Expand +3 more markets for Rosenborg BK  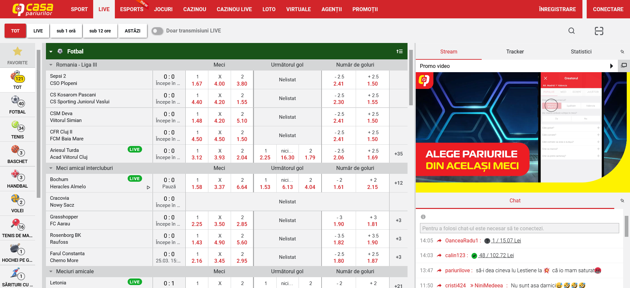(398, 239)
